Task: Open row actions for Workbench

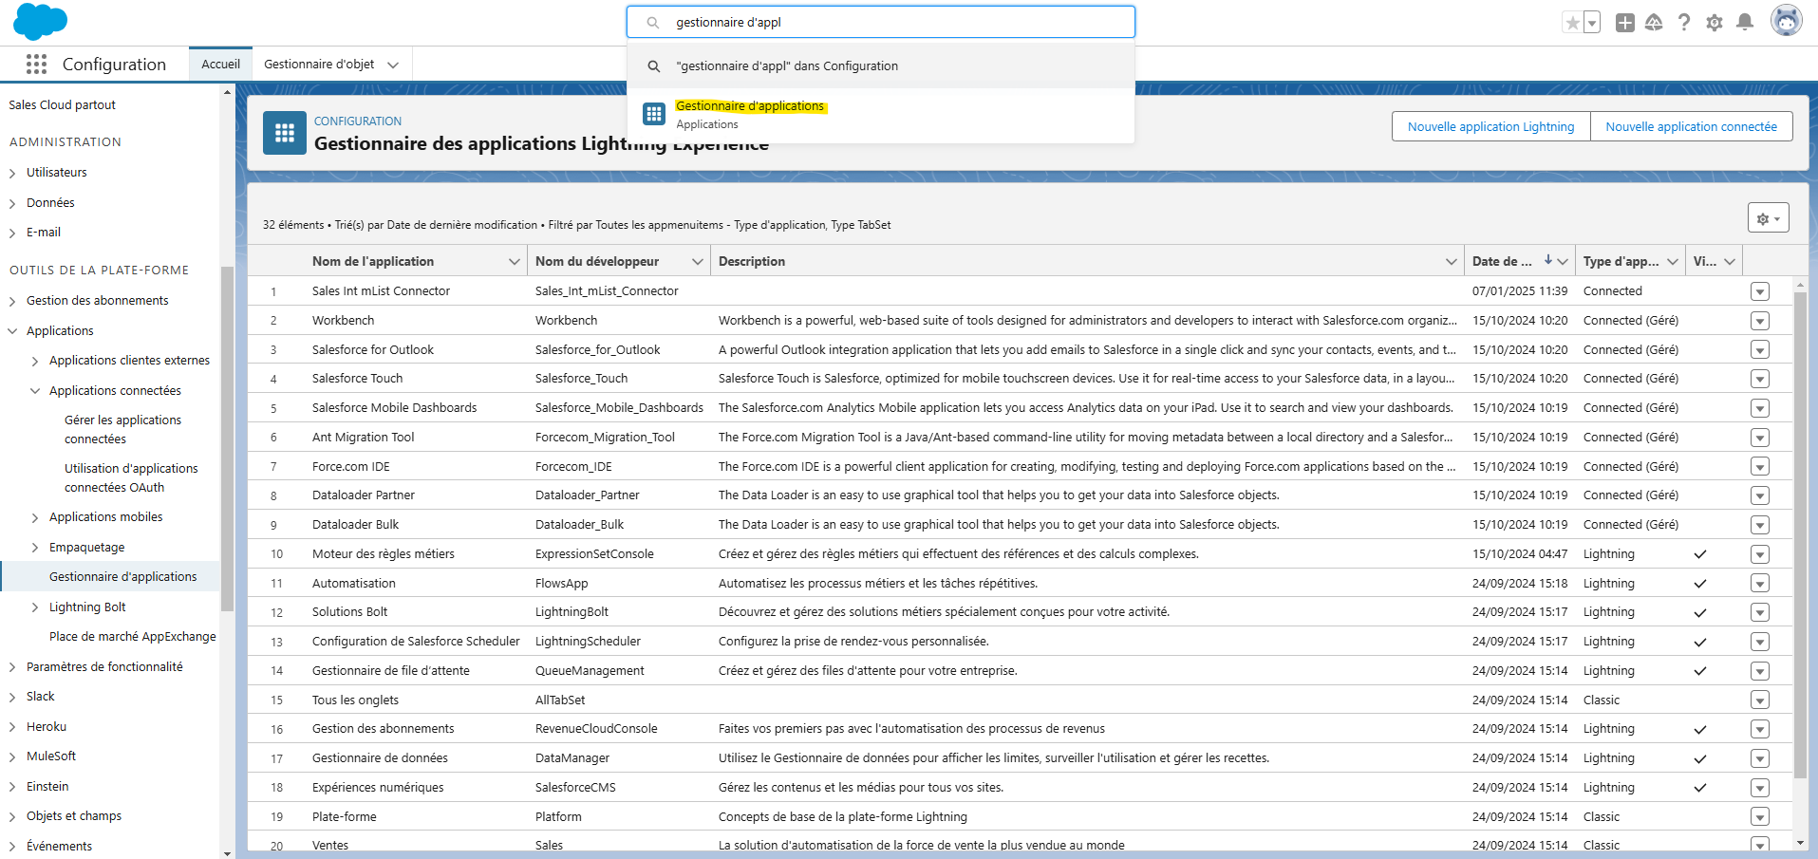Action: tap(1760, 321)
